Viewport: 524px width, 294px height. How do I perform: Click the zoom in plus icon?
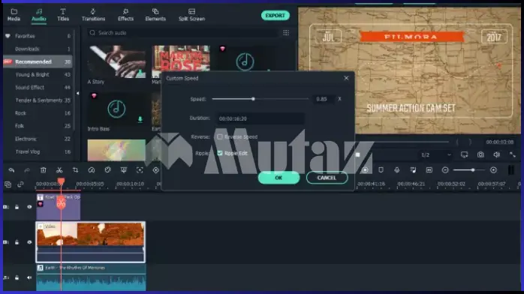click(493, 170)
